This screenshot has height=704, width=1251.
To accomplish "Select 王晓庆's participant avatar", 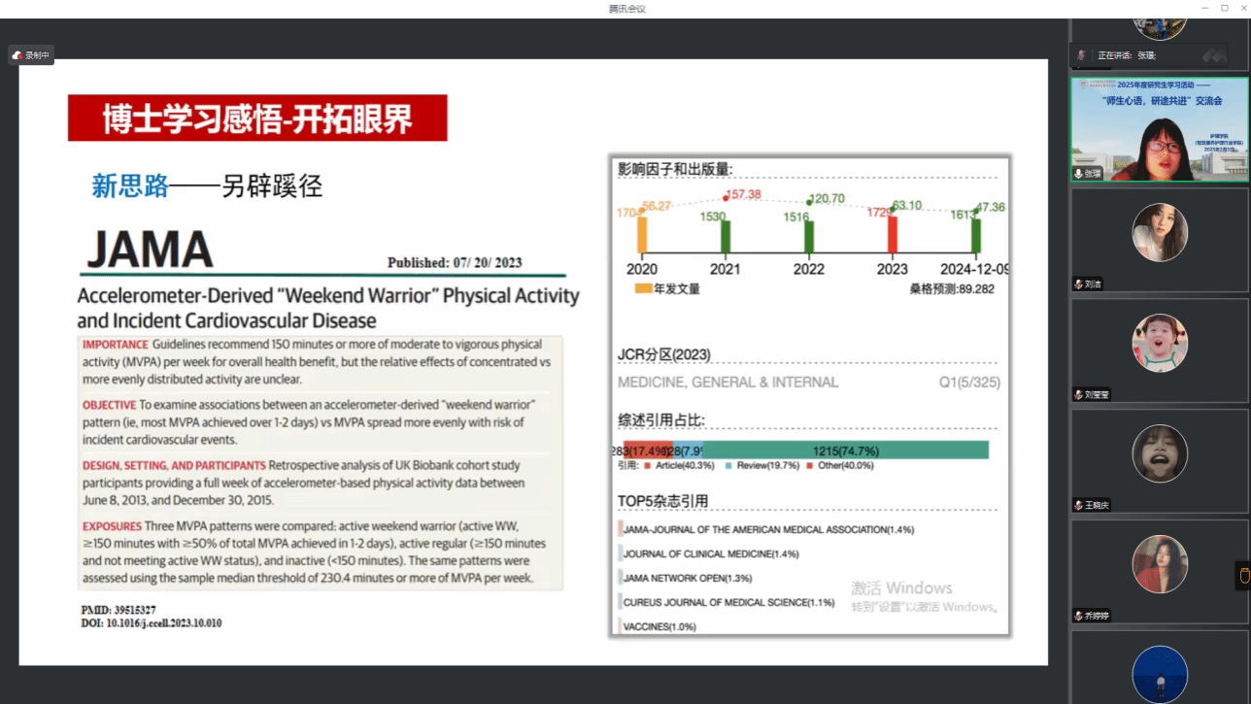I will (1160, 453).
